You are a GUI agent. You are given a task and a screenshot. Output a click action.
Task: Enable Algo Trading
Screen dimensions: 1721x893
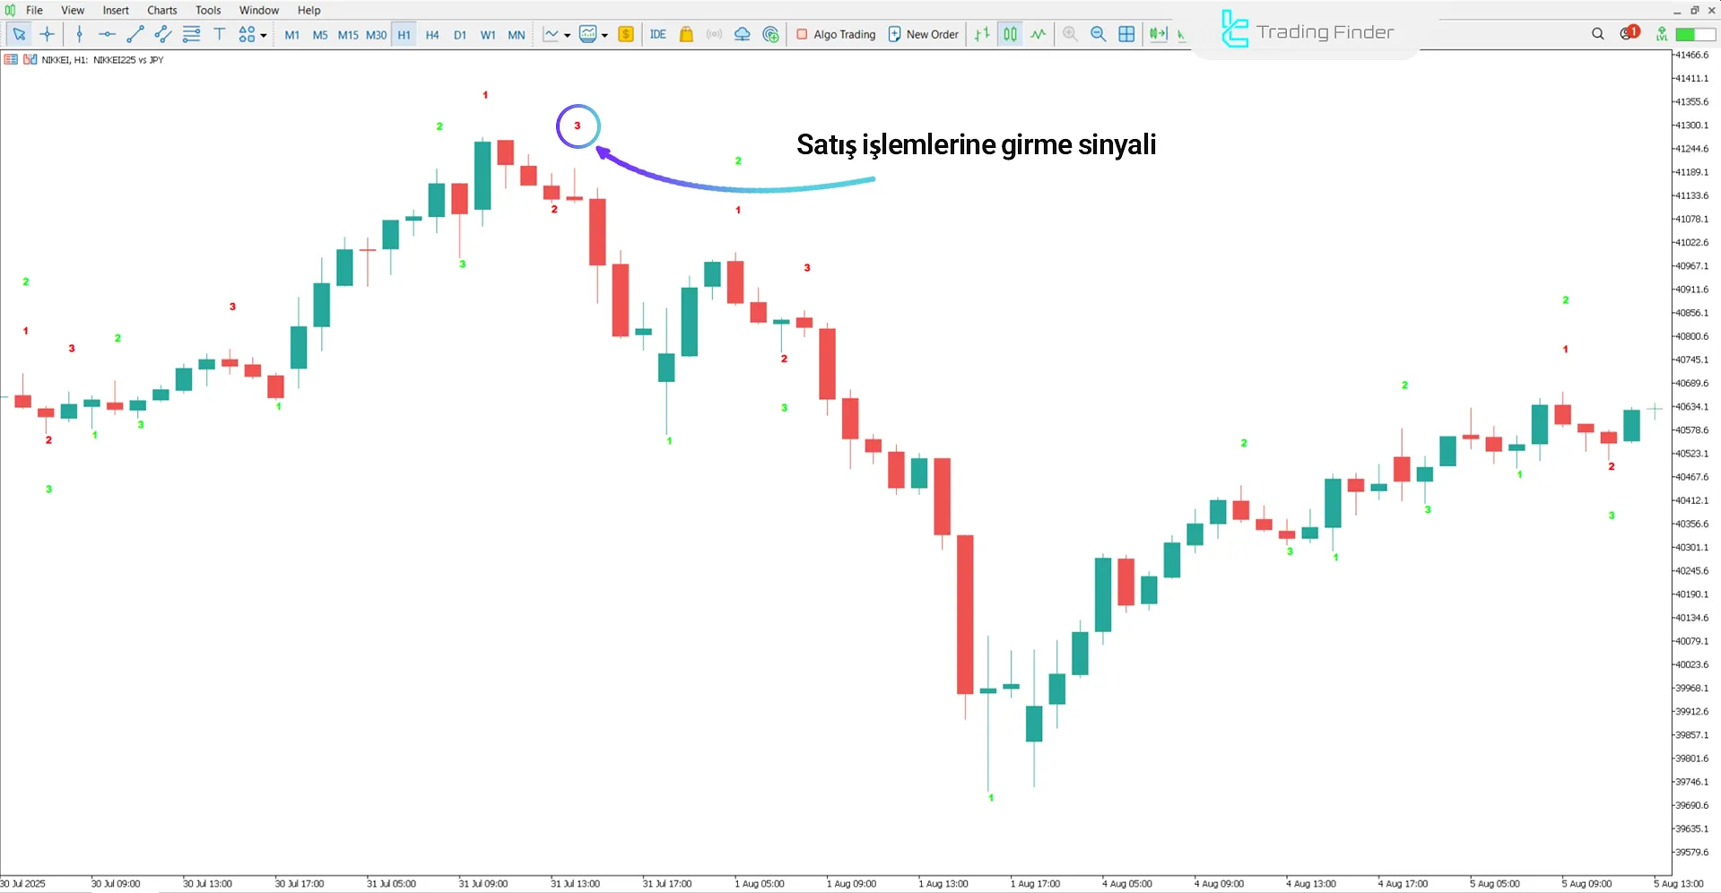(835, 34)
